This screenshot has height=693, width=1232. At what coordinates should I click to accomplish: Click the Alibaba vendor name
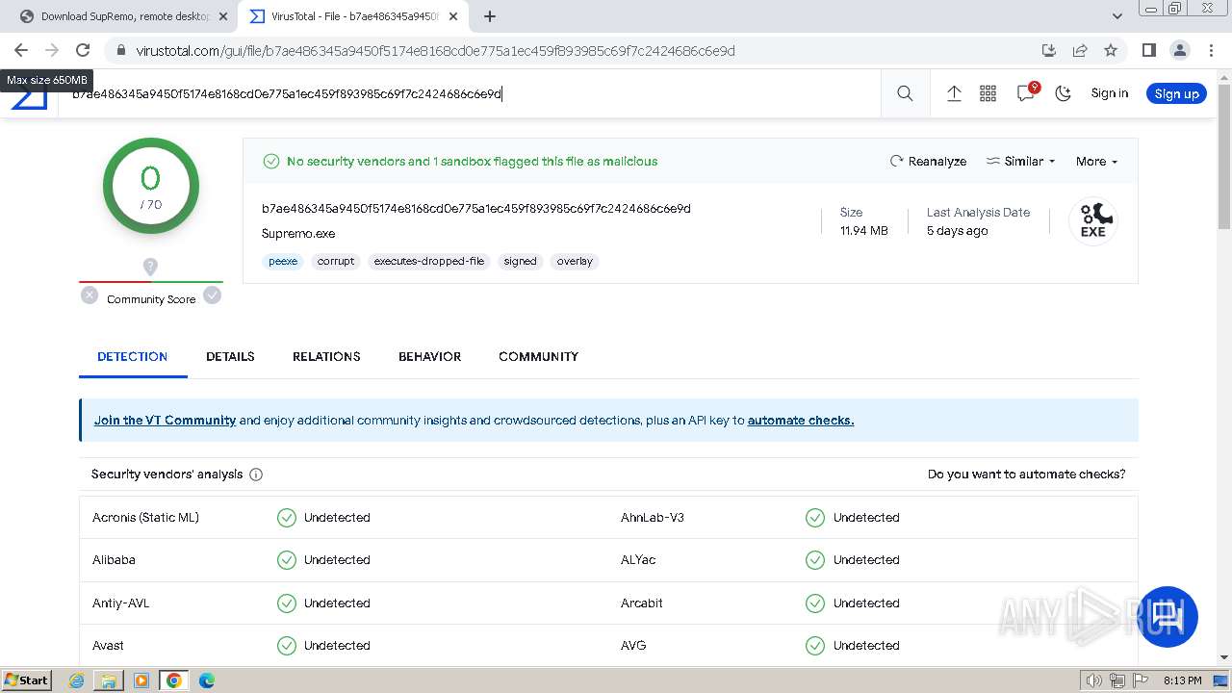(114, 560)
